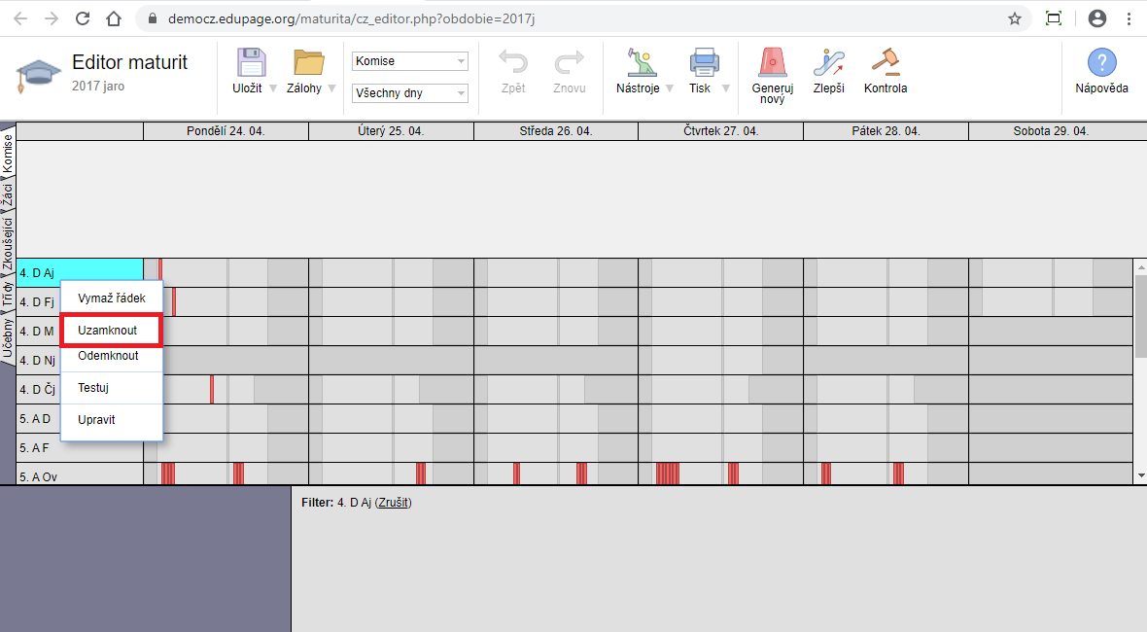Image resolution: width=1147 pixels, height=632 pixels.
Task: Click the Tisk printer icon
Action: (x=704, y=63)
